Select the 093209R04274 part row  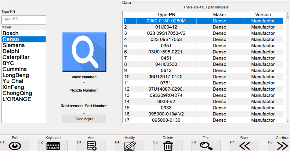166,95
